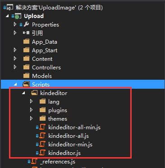Select the kindeditor-min.js file
Viewport: 165px width, 168px height.
tap(70, 145)
